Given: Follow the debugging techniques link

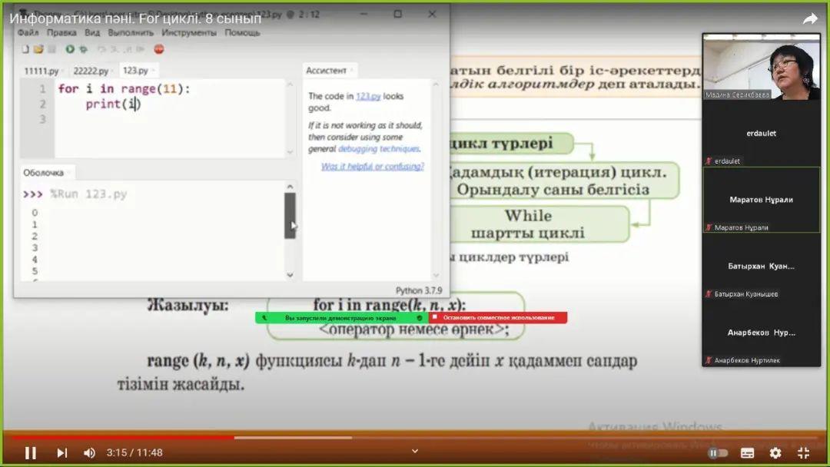Looking at the screenshot, I should [x=379, y=149].
